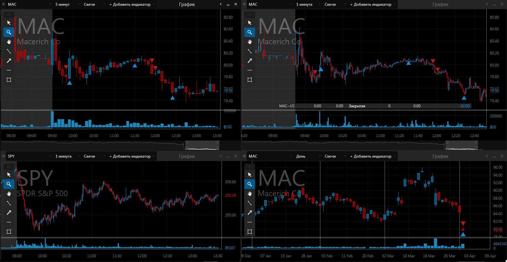Click the collapse arrow on the SPY chart header
The height and width of the screenshot is (262, 507).
click(221, 156)
